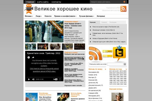Toggle fullscreen on the video player

pyautogui.click(x=60, y=79)
